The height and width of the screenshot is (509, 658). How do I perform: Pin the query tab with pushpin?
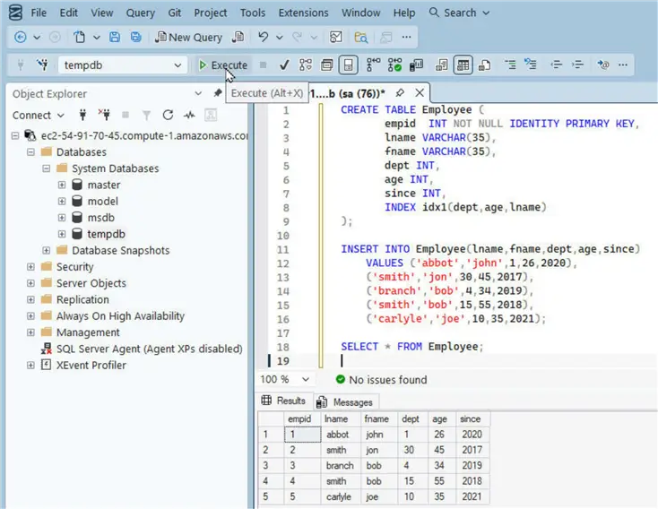tap(400, 92)
